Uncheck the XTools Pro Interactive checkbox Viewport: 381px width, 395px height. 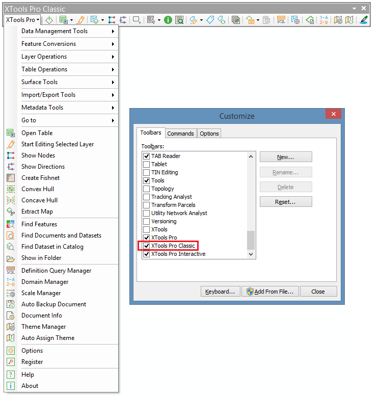[x=146, y=254]
